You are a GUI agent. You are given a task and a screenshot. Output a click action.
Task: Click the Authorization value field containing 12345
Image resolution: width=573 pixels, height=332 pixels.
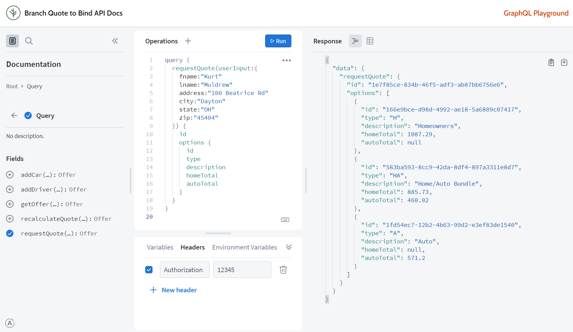click(x=242, y=270)
